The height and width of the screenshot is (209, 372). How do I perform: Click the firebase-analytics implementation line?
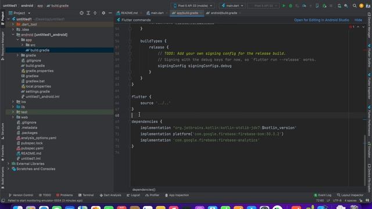200,140
